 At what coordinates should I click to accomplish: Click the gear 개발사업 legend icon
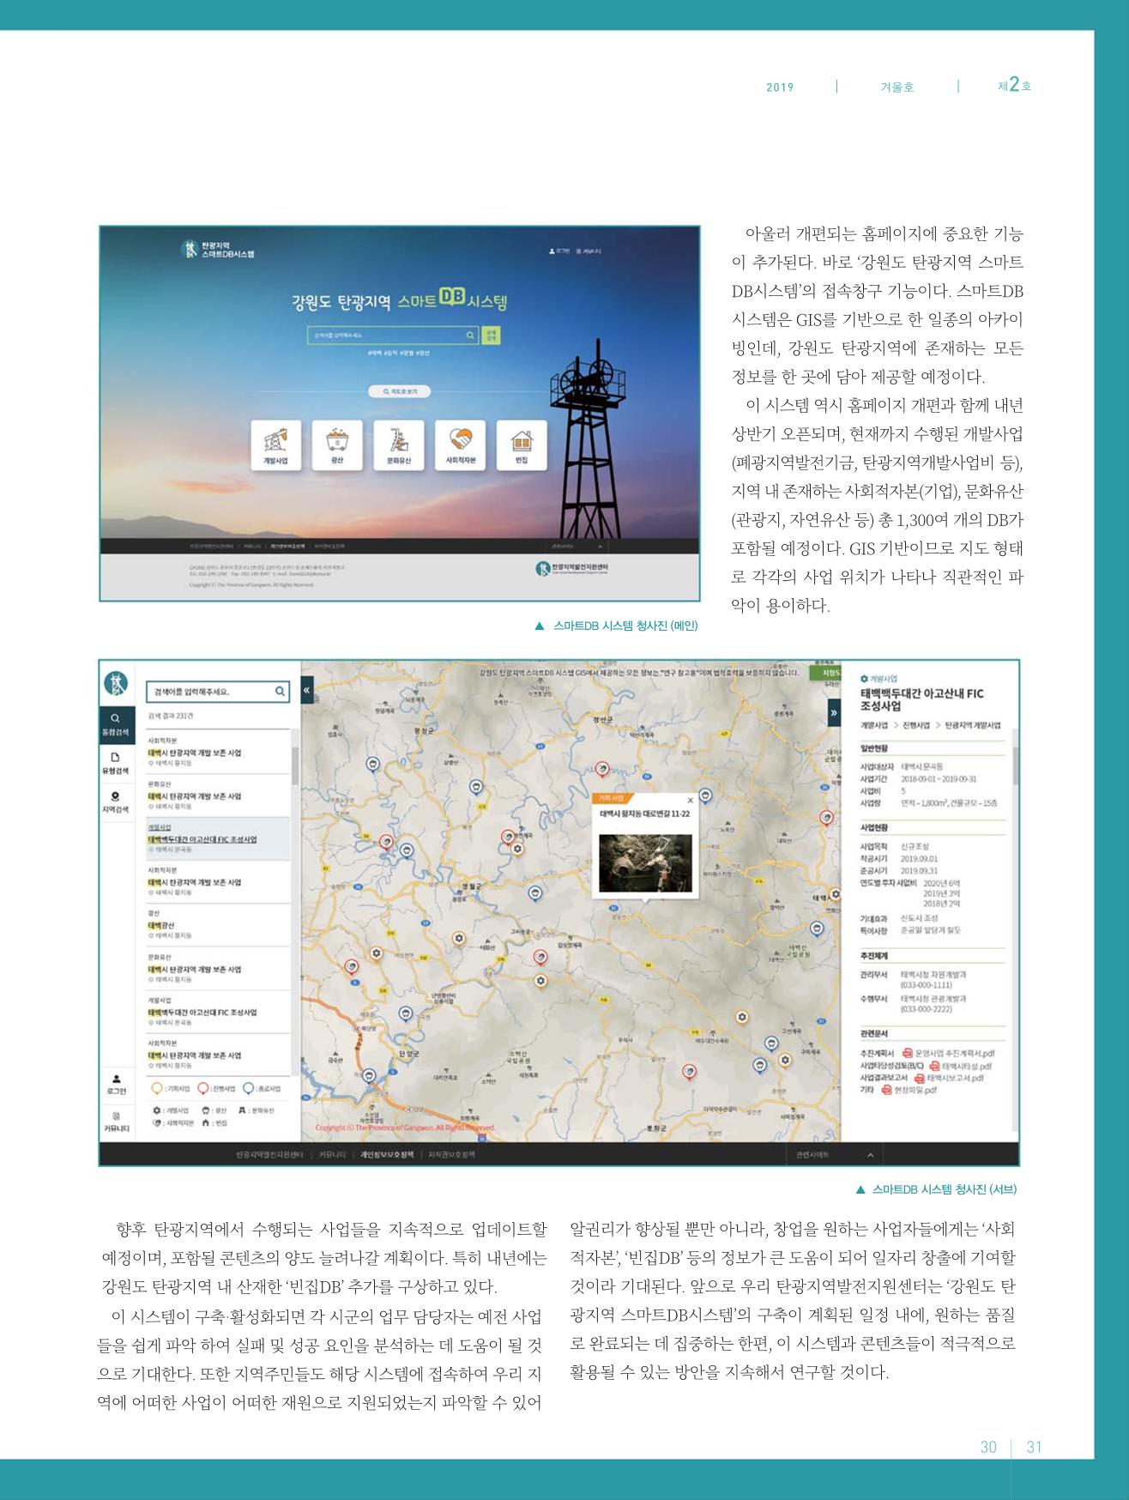pos(156,1110)
